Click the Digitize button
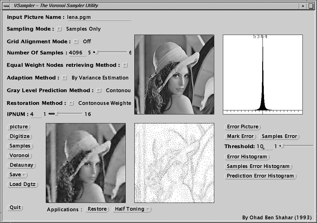The height and width of the screenshot is (223, 317). click(20, 136)
